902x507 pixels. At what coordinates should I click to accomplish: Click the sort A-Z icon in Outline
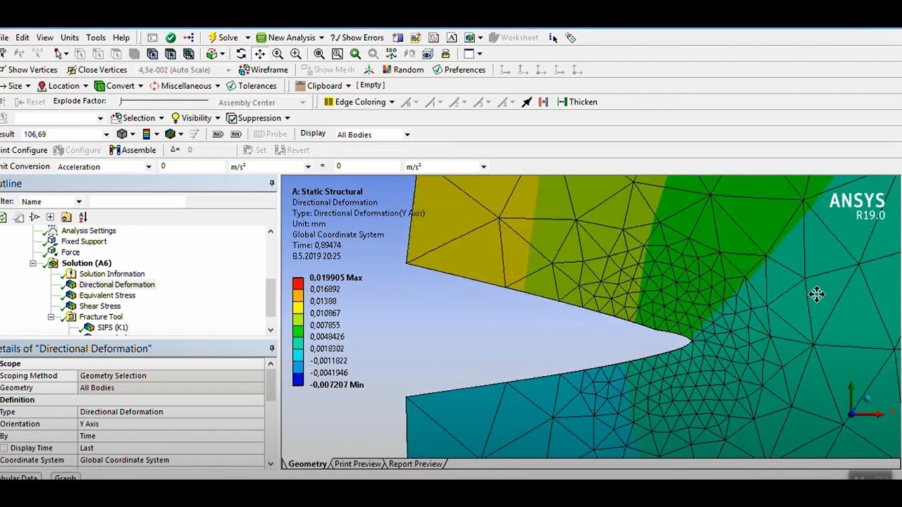[82, 217]
